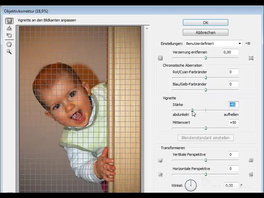Click the Rot/Cyan-Farbränder slider handle

click(x=206, y=78)
